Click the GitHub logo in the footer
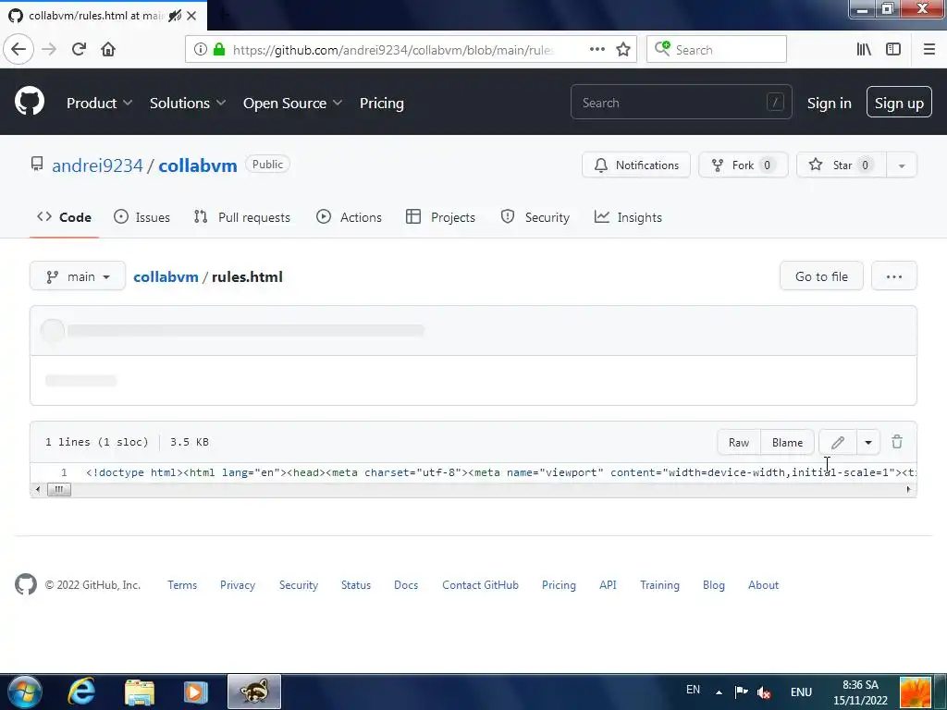 26,584
